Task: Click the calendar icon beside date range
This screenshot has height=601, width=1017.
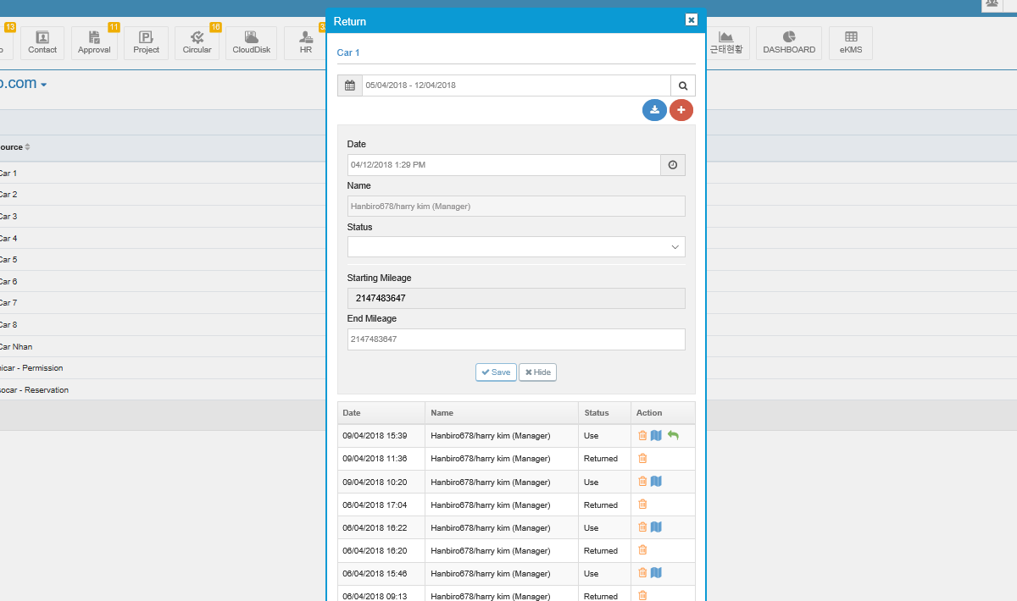Action: 349,85
